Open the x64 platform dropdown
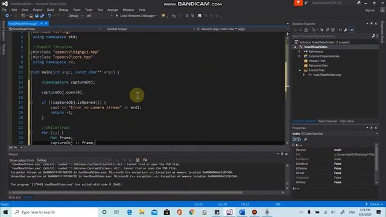Screen dimensions: 386x217 [x=99, y=16]
